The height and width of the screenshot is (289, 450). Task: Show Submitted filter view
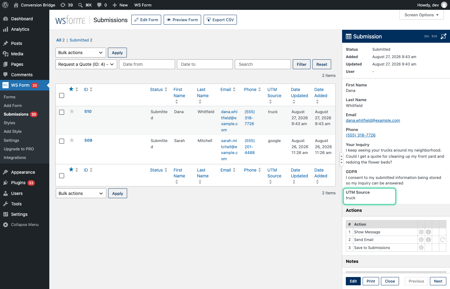click(x=79, y=40)
